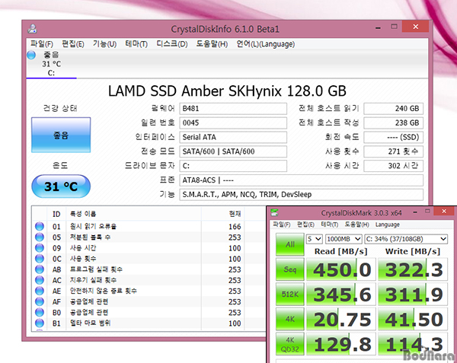Click the CrystalDiskInfo title bar app icon
The width and height of the screenshot is (457, 363).
tap(32, 28)
